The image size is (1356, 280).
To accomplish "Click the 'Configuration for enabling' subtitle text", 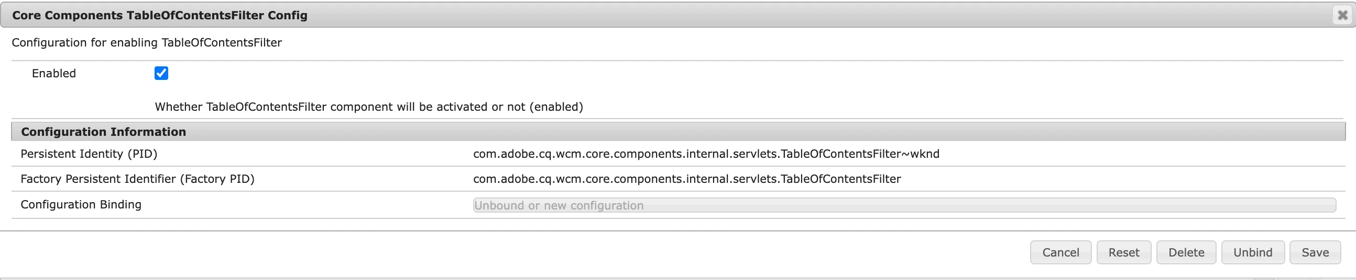I will click(x=146, y=42).
